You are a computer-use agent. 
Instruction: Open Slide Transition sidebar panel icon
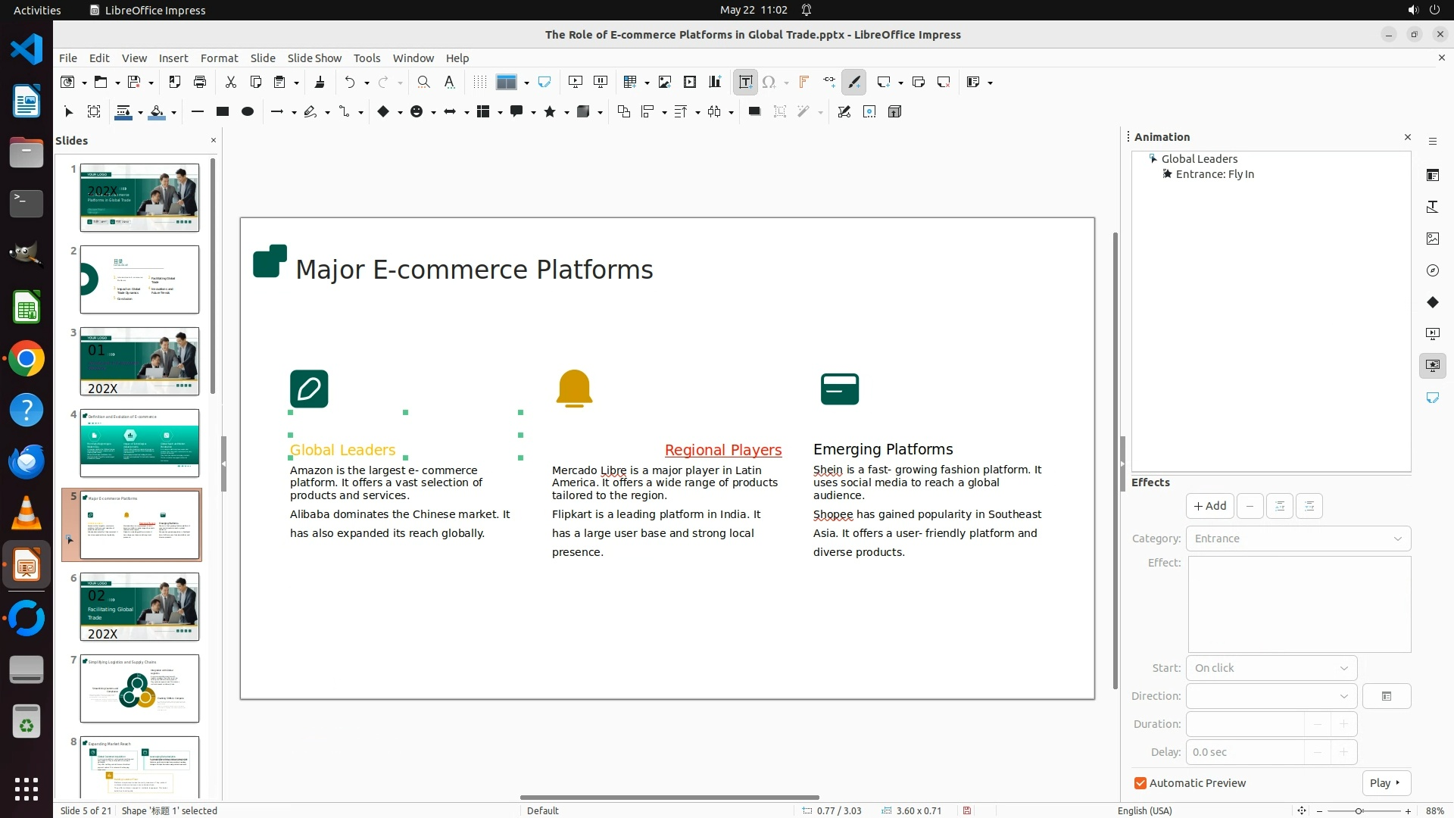coord(1432,333)
